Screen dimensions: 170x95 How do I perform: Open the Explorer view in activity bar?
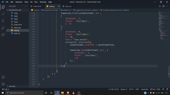(x=3, y=7)
